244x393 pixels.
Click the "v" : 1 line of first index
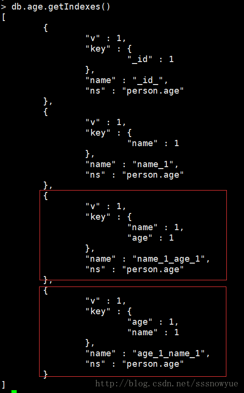[106, 38]
